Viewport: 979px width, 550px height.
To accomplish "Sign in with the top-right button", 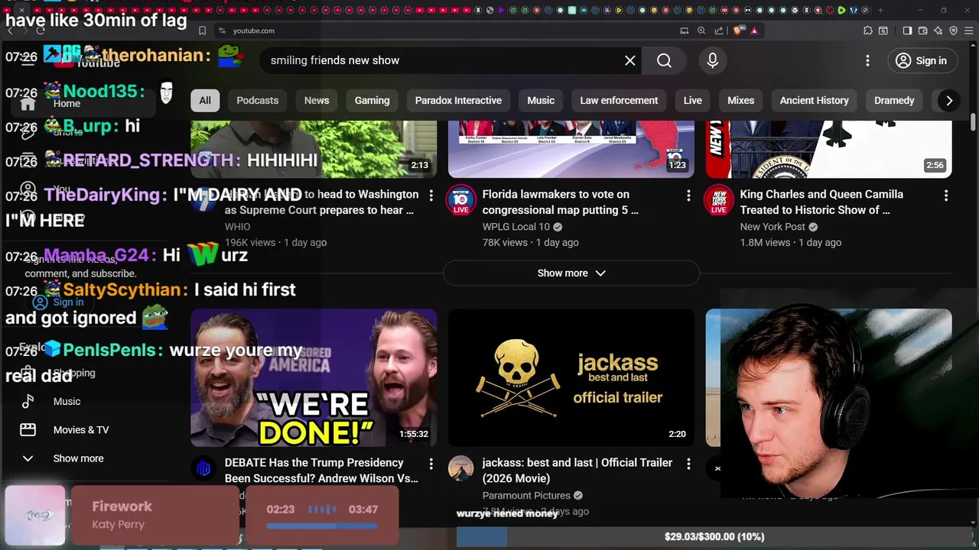I will click(x=921, y=60).
